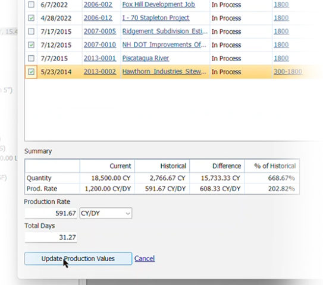Click the Production Rate input field
This screenshot has width=323, height=285.
click(51, 213)
